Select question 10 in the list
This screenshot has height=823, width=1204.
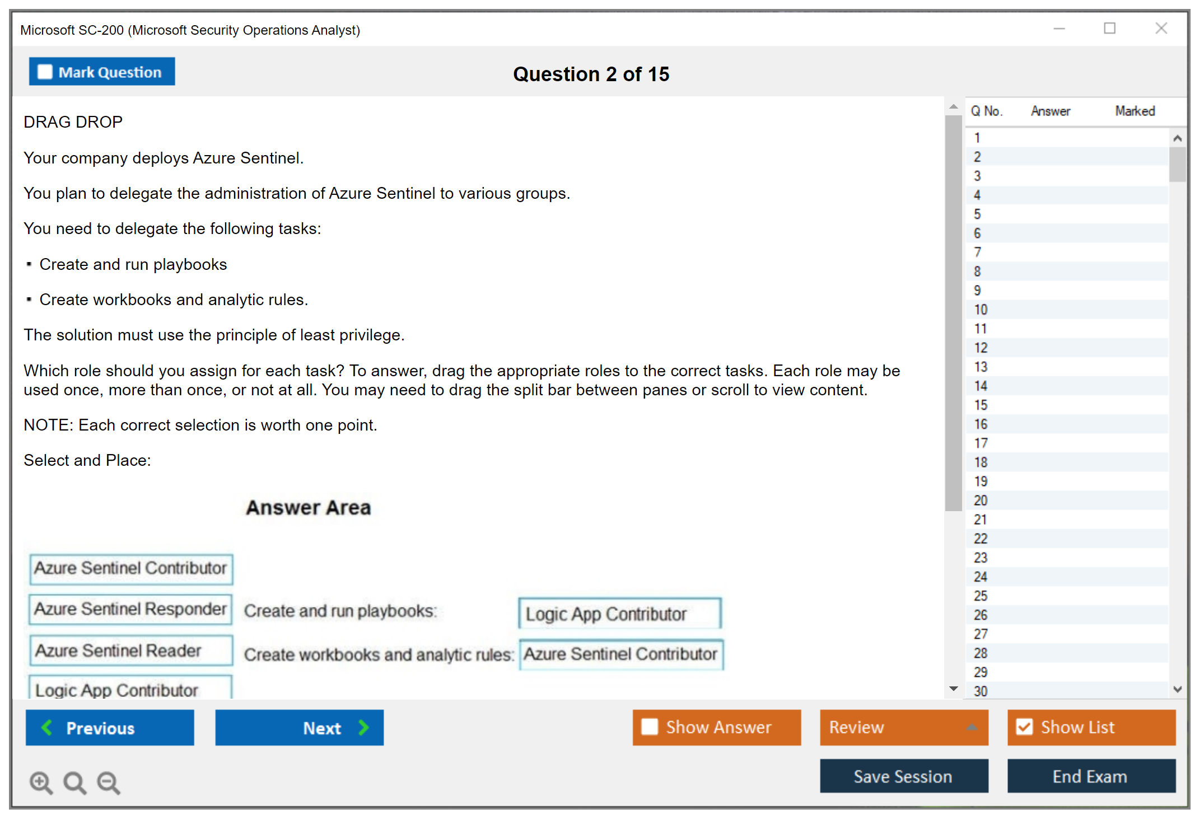point(981,310)
